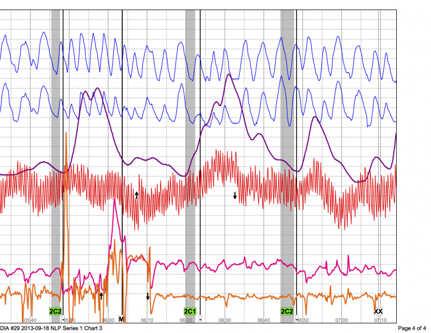Click the green 2C1 question label
The width and height of the screenshot is (431, 333).
pos(190,311)
